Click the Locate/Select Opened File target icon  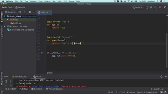(20, 12)
